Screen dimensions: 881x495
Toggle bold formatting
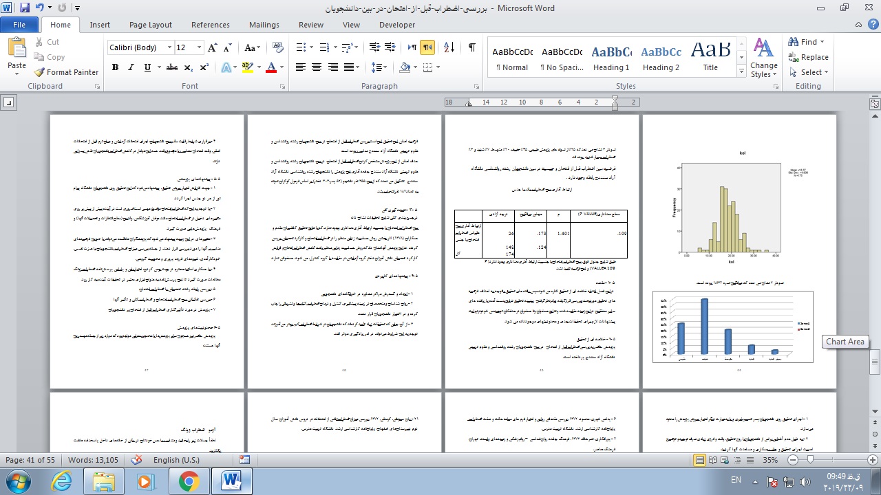115,67
